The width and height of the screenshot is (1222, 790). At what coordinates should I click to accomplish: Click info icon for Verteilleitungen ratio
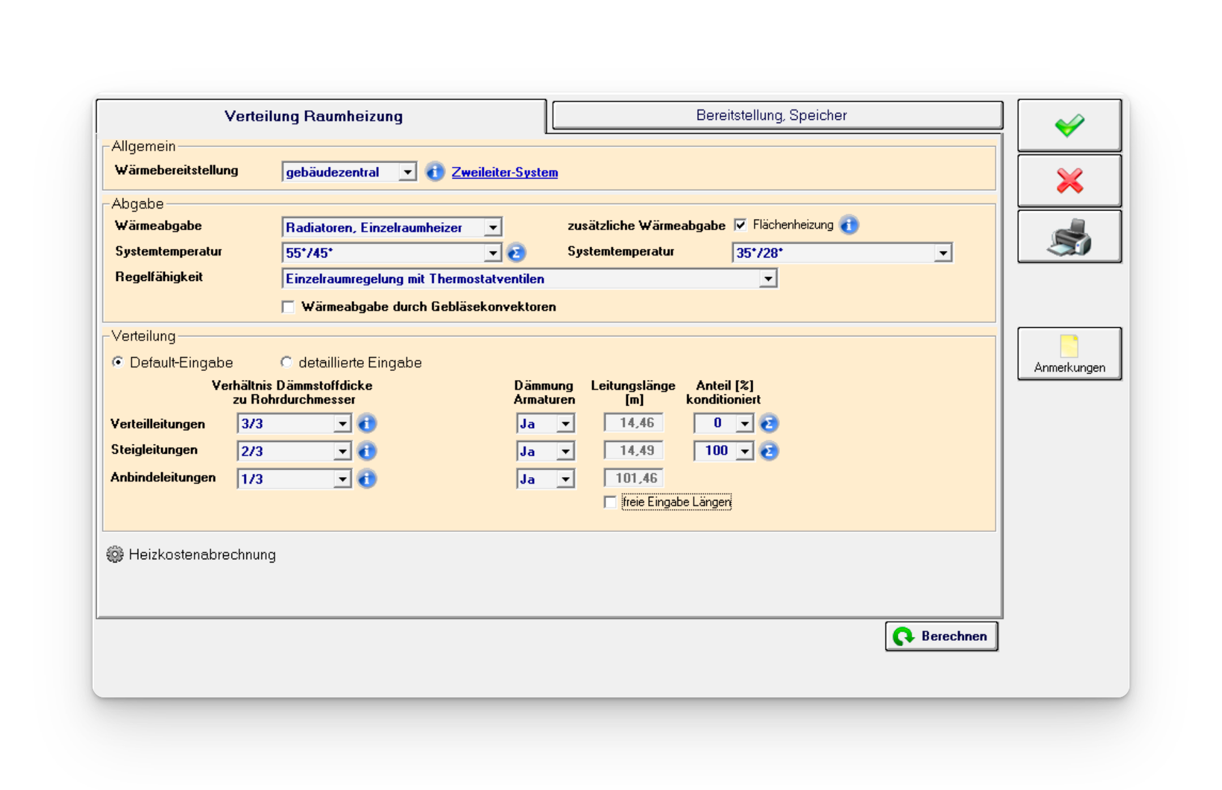[367, 424]
